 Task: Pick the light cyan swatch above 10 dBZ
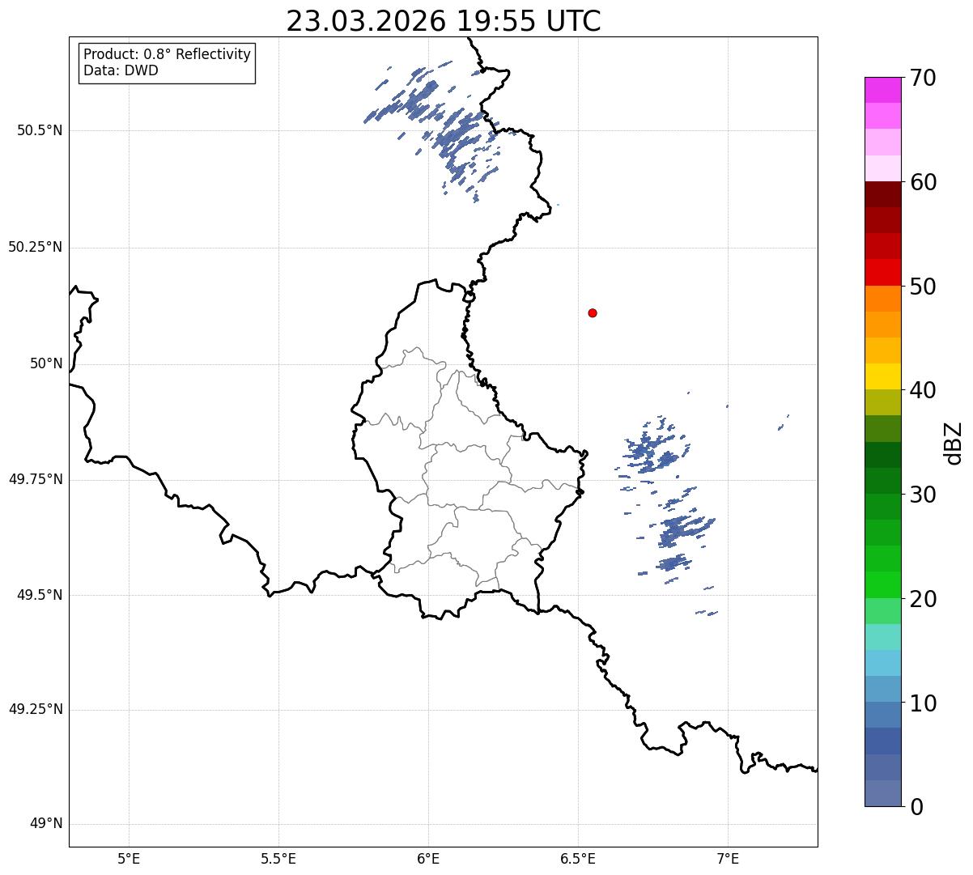(x=883, y=664)
